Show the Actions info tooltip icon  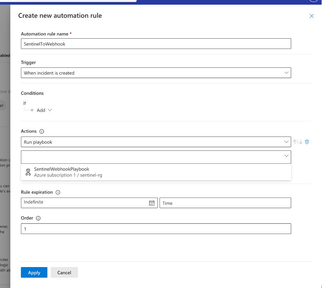coord(41,131)
